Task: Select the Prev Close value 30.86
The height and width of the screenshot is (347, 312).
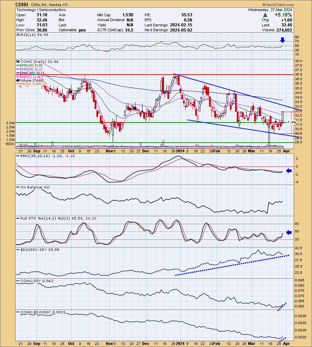Action: (x=42, y=30)
